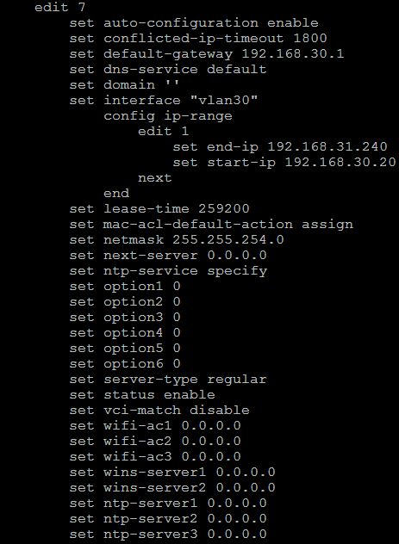Click the 'mac-acl-default-action assign' line
Viewport: 399px width, 544px height.
(x=211, y=225)
